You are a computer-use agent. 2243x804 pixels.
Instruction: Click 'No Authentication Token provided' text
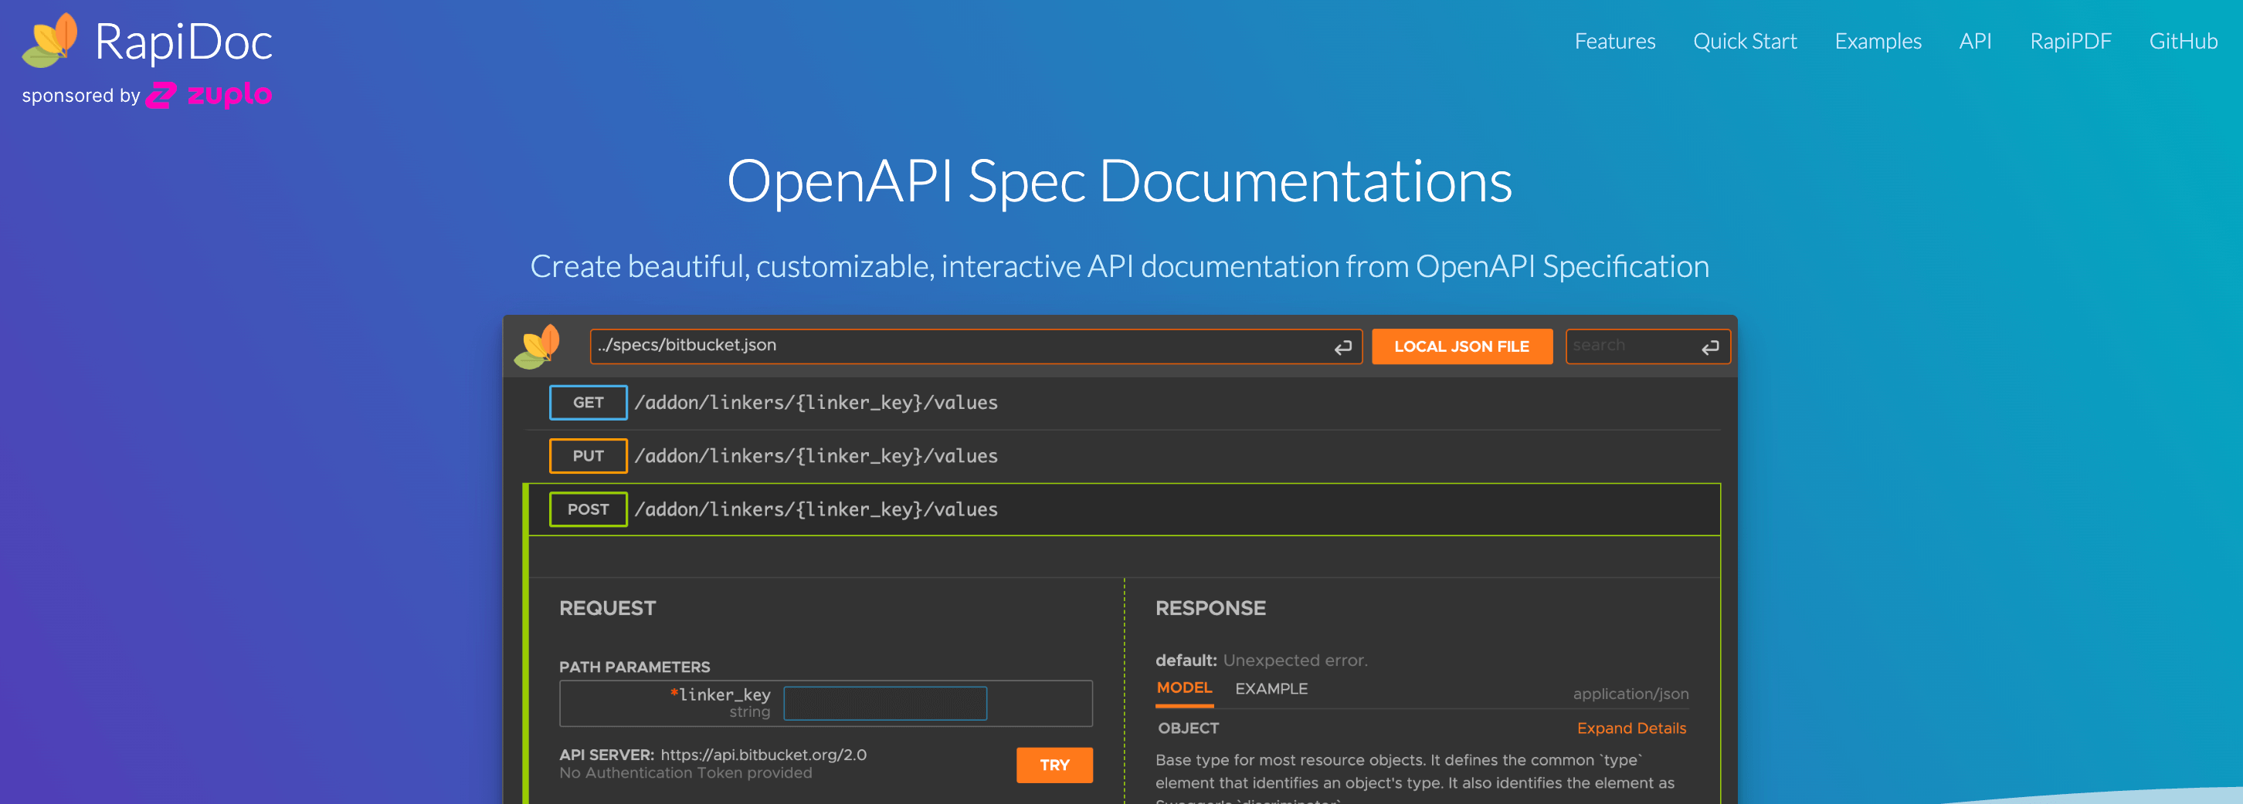685,772
